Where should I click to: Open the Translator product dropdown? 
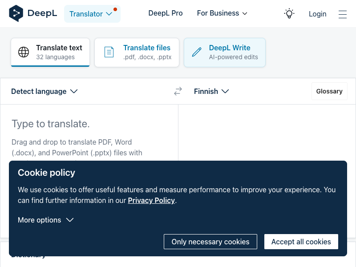(92, 14)
